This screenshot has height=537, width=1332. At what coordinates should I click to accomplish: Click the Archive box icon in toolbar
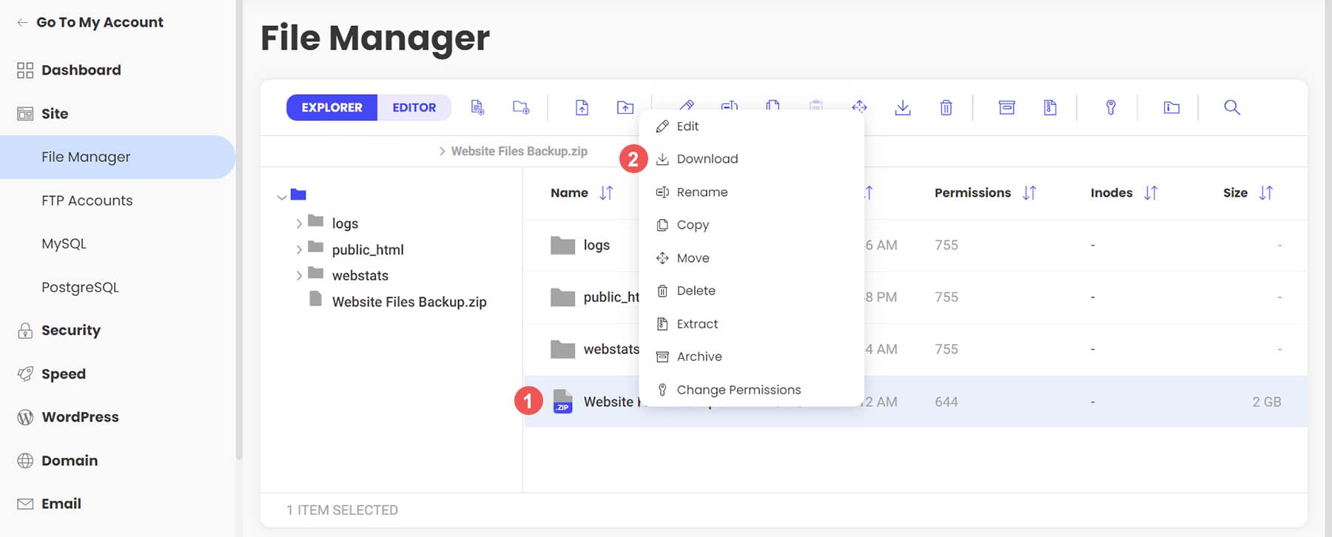click(1006, 107)
